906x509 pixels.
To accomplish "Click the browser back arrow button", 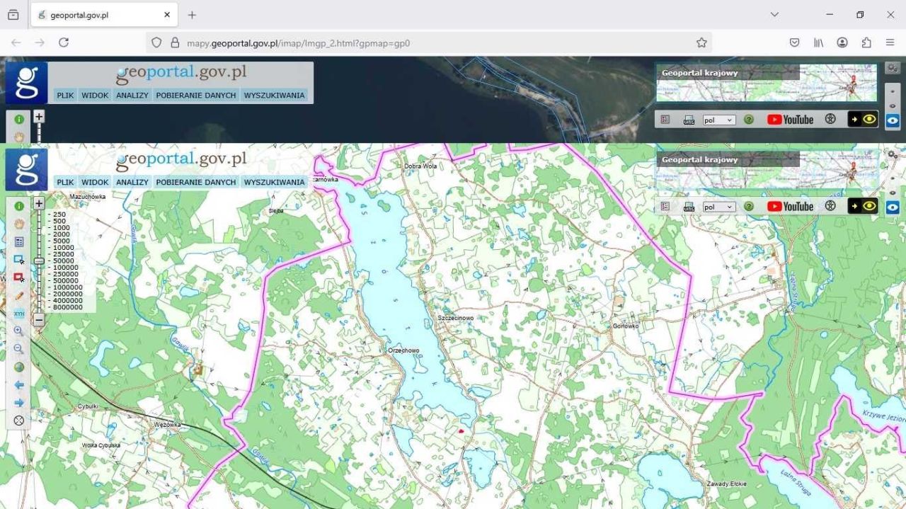I will (16, 42).
